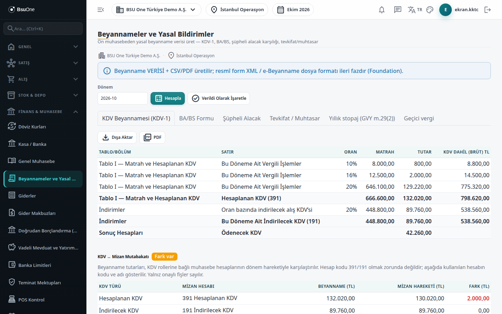502x314 pixels.
Task: Expand the SATIŞ sidebar section
Action: [43, 63]
